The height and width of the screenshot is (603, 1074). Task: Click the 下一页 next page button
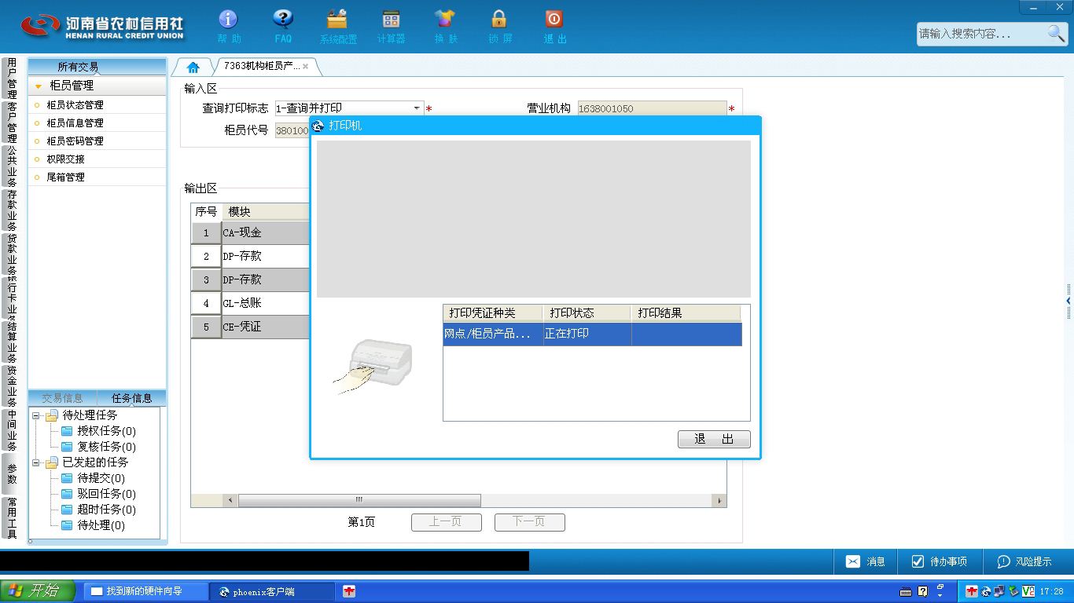coord(529,522)
